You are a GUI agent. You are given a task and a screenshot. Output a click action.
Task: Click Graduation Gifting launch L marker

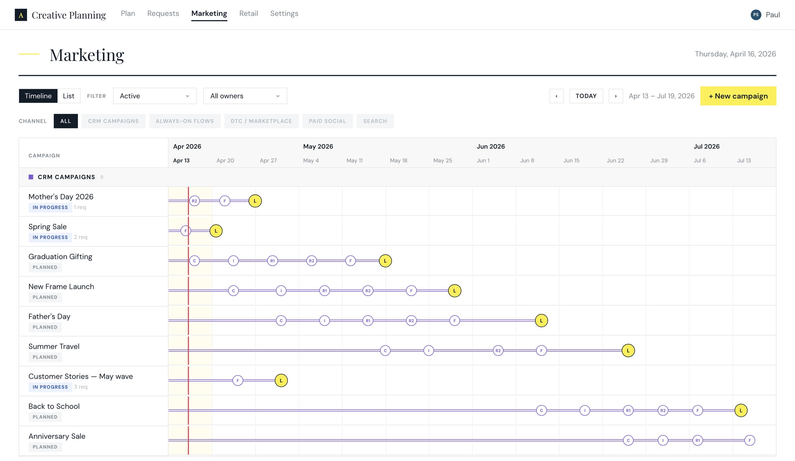tap(385, 261)
